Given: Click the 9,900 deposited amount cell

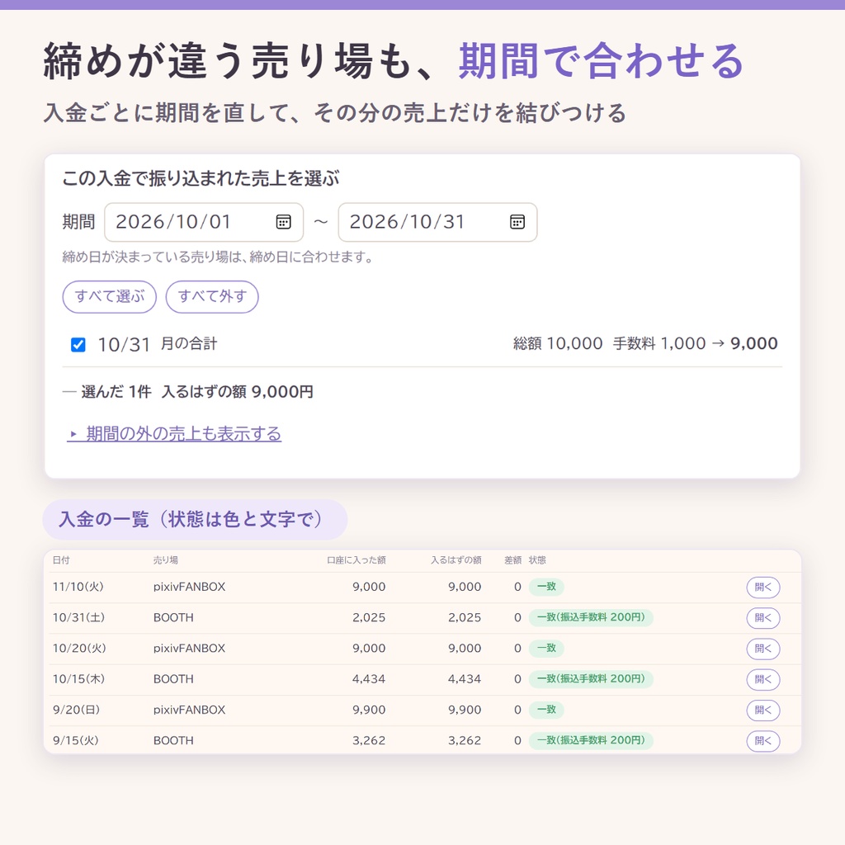Looking at the screenshot, I should click(x=369, y=710).
